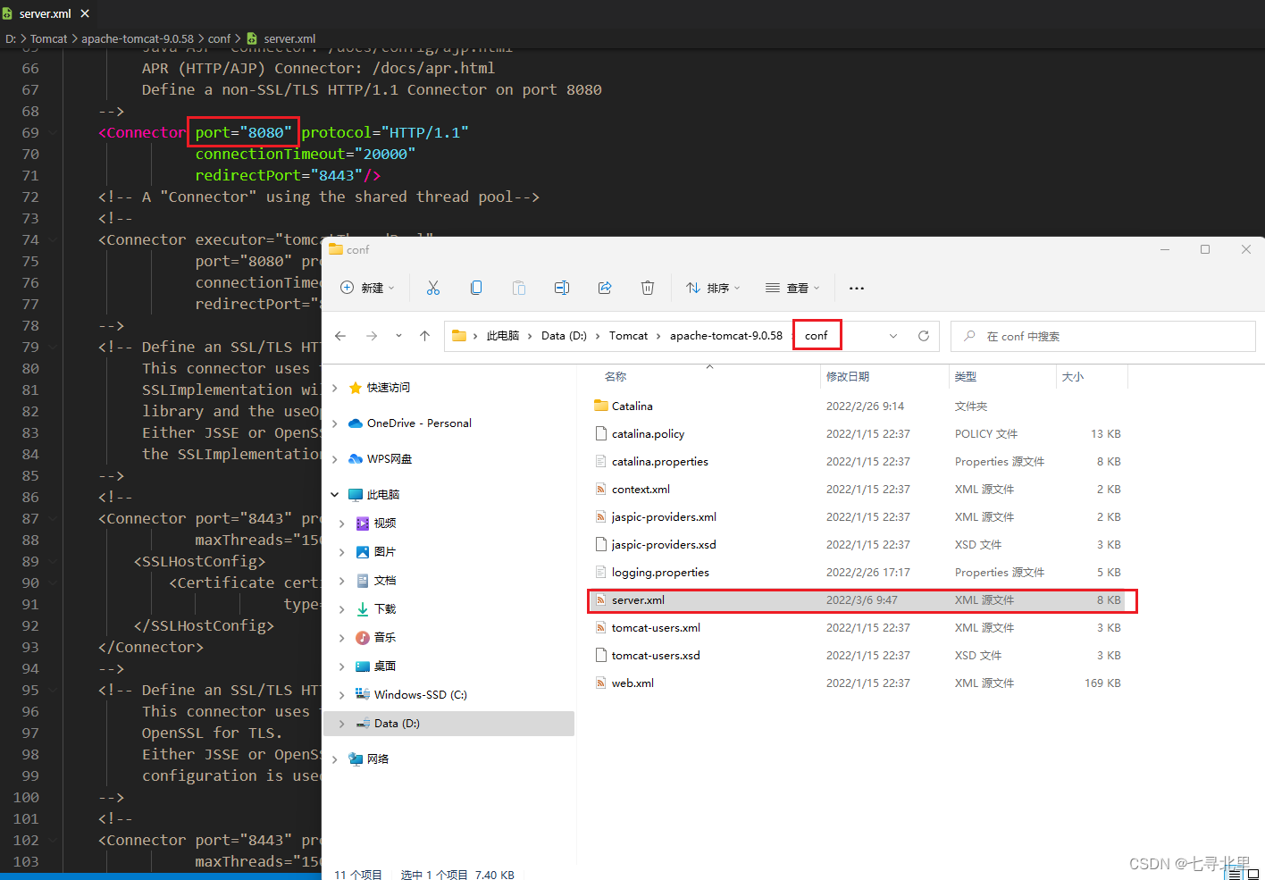The width and height of the screenshot is (1265, 880).
Task: Open the three-dot See more menu
Action: (x=857, y=288)
